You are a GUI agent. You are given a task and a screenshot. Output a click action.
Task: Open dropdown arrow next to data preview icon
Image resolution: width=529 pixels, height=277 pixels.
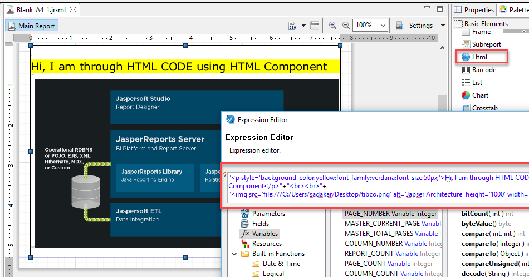[303, 26]
